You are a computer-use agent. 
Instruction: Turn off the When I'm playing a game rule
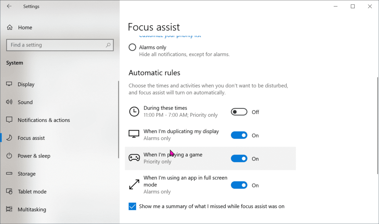click(239, 158)
